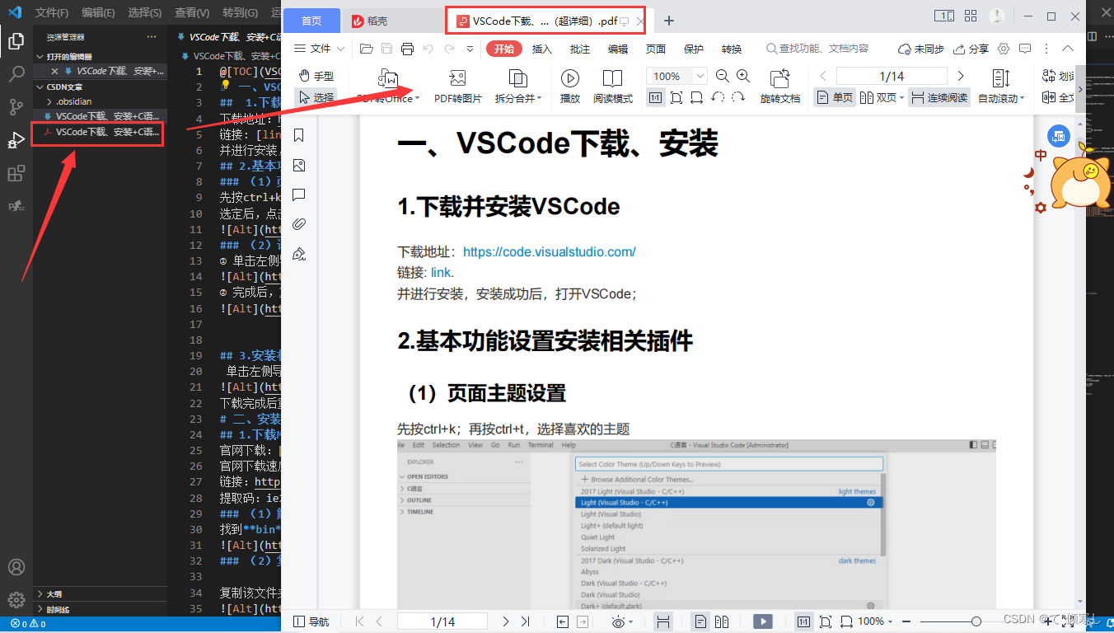The width and height of the screenshot is (1114, 633).
Task: Open the comments panel in PDF sidebar
Action: point(299,195)
